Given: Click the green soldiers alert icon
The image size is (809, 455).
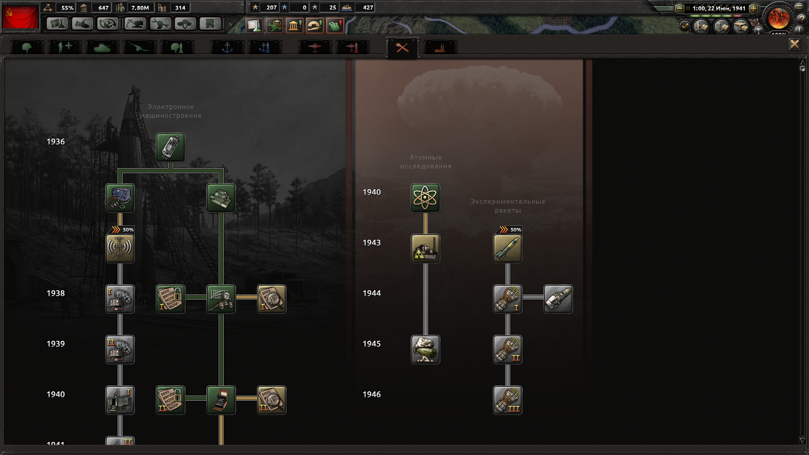Looking at the screenshot, I should click(x=335, y=26).
